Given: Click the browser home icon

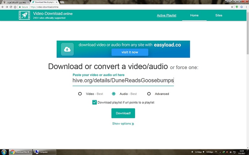Looking at the screenshot, I should point(15,7).
